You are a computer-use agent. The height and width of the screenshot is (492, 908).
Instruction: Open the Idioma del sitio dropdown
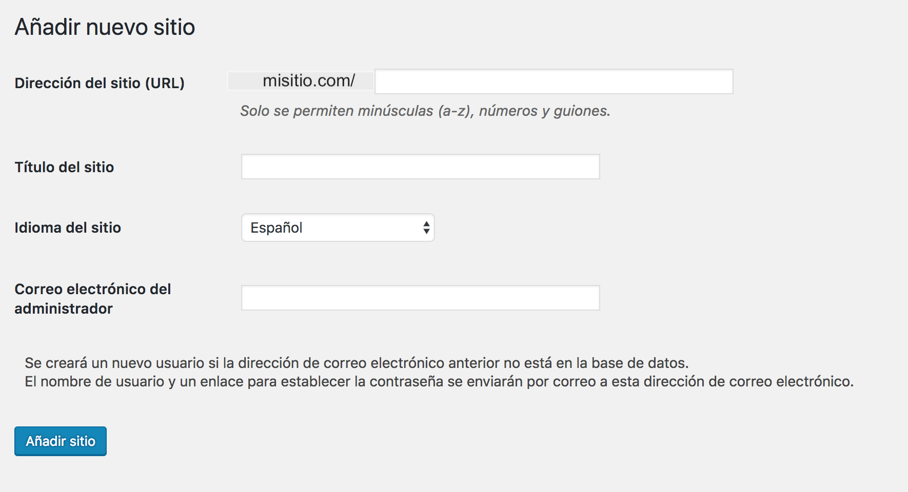pyautogui.click(x=338, y=228)
